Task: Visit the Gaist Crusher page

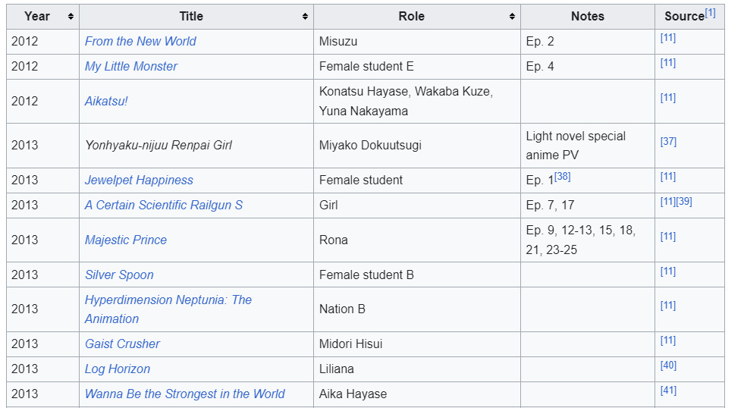Action: [x=122, y=344]
